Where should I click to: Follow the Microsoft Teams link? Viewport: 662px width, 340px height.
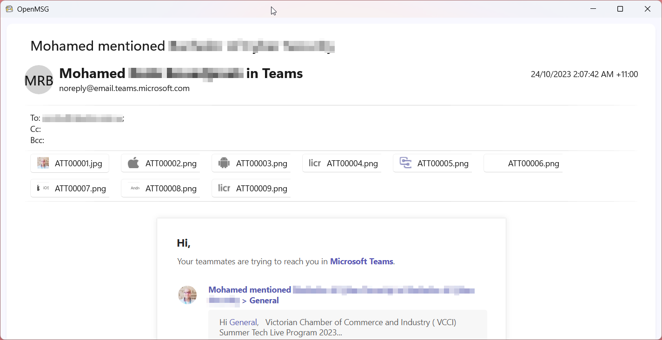pyautogui.click(x=362, y=262)
